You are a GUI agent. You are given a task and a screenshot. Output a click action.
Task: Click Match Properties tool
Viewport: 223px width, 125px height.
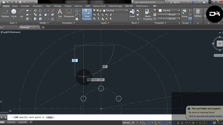click(148, 15)
